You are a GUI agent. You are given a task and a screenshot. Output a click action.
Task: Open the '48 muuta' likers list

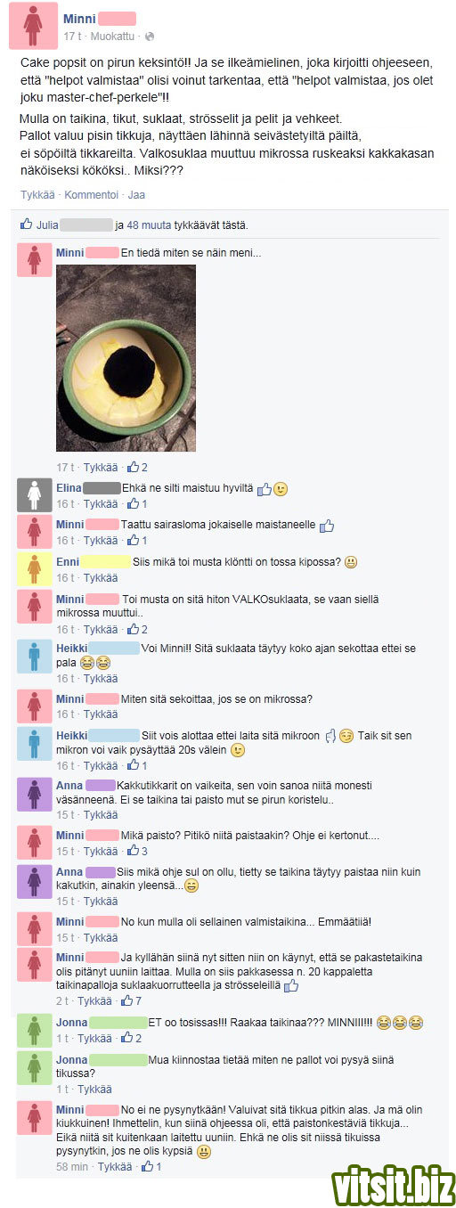[148, 225]
